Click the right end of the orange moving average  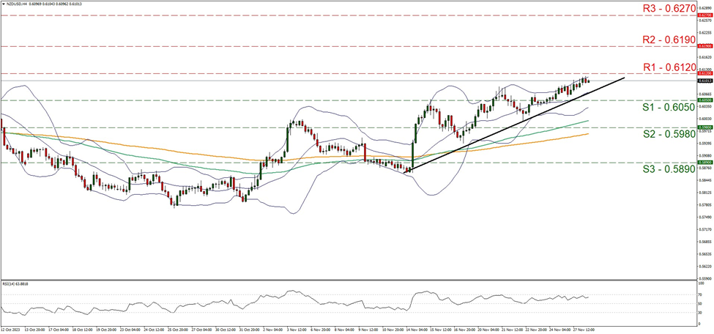point(588,134)
